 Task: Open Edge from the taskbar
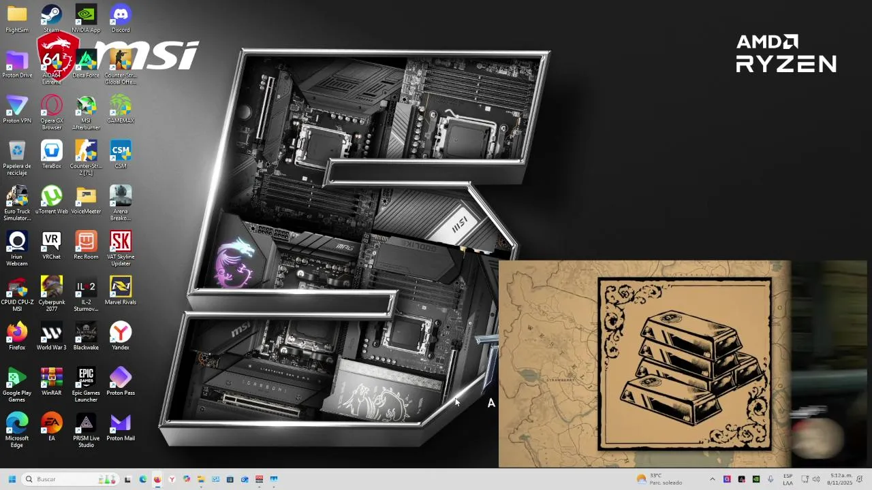point(142,479)
